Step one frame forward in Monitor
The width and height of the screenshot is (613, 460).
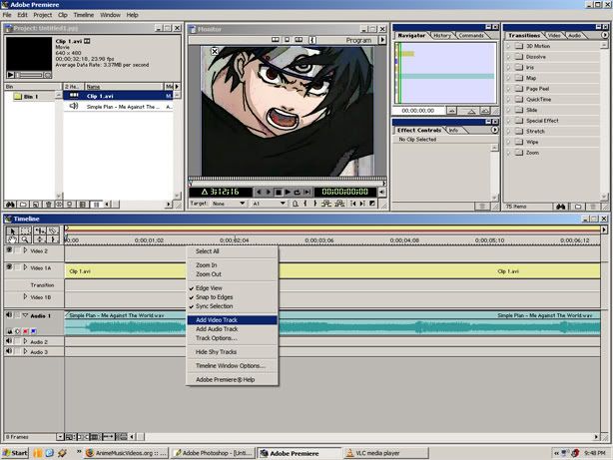click(x=269, y=192)
